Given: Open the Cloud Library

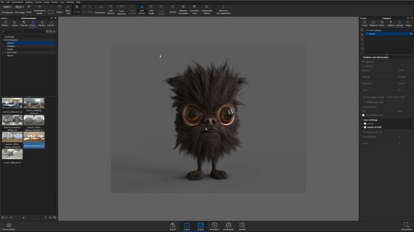Looking at the screenshot, I should click(8, 226).
